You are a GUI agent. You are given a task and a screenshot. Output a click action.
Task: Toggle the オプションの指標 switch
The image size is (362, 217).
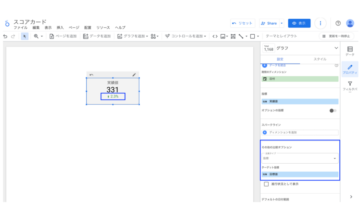(333, 110)
